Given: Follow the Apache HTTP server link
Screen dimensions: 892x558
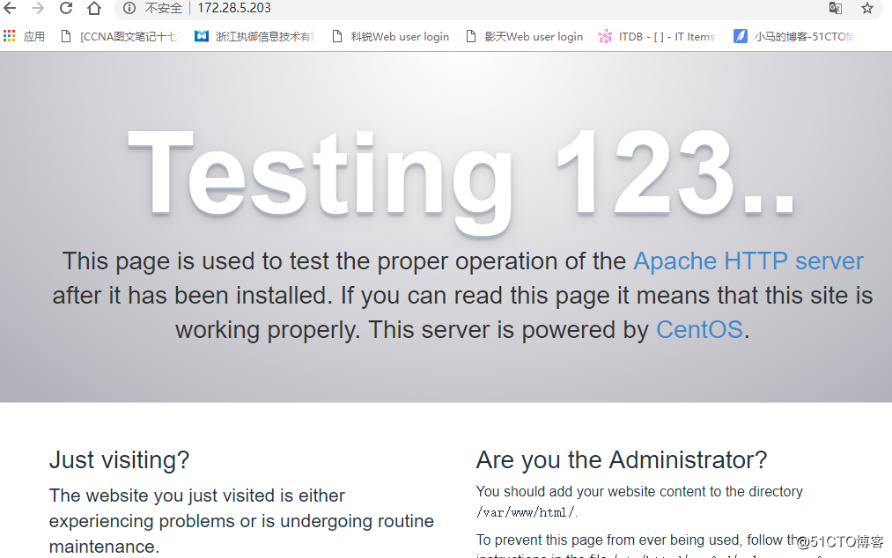Looking at the screenshot, I should 748,261.
